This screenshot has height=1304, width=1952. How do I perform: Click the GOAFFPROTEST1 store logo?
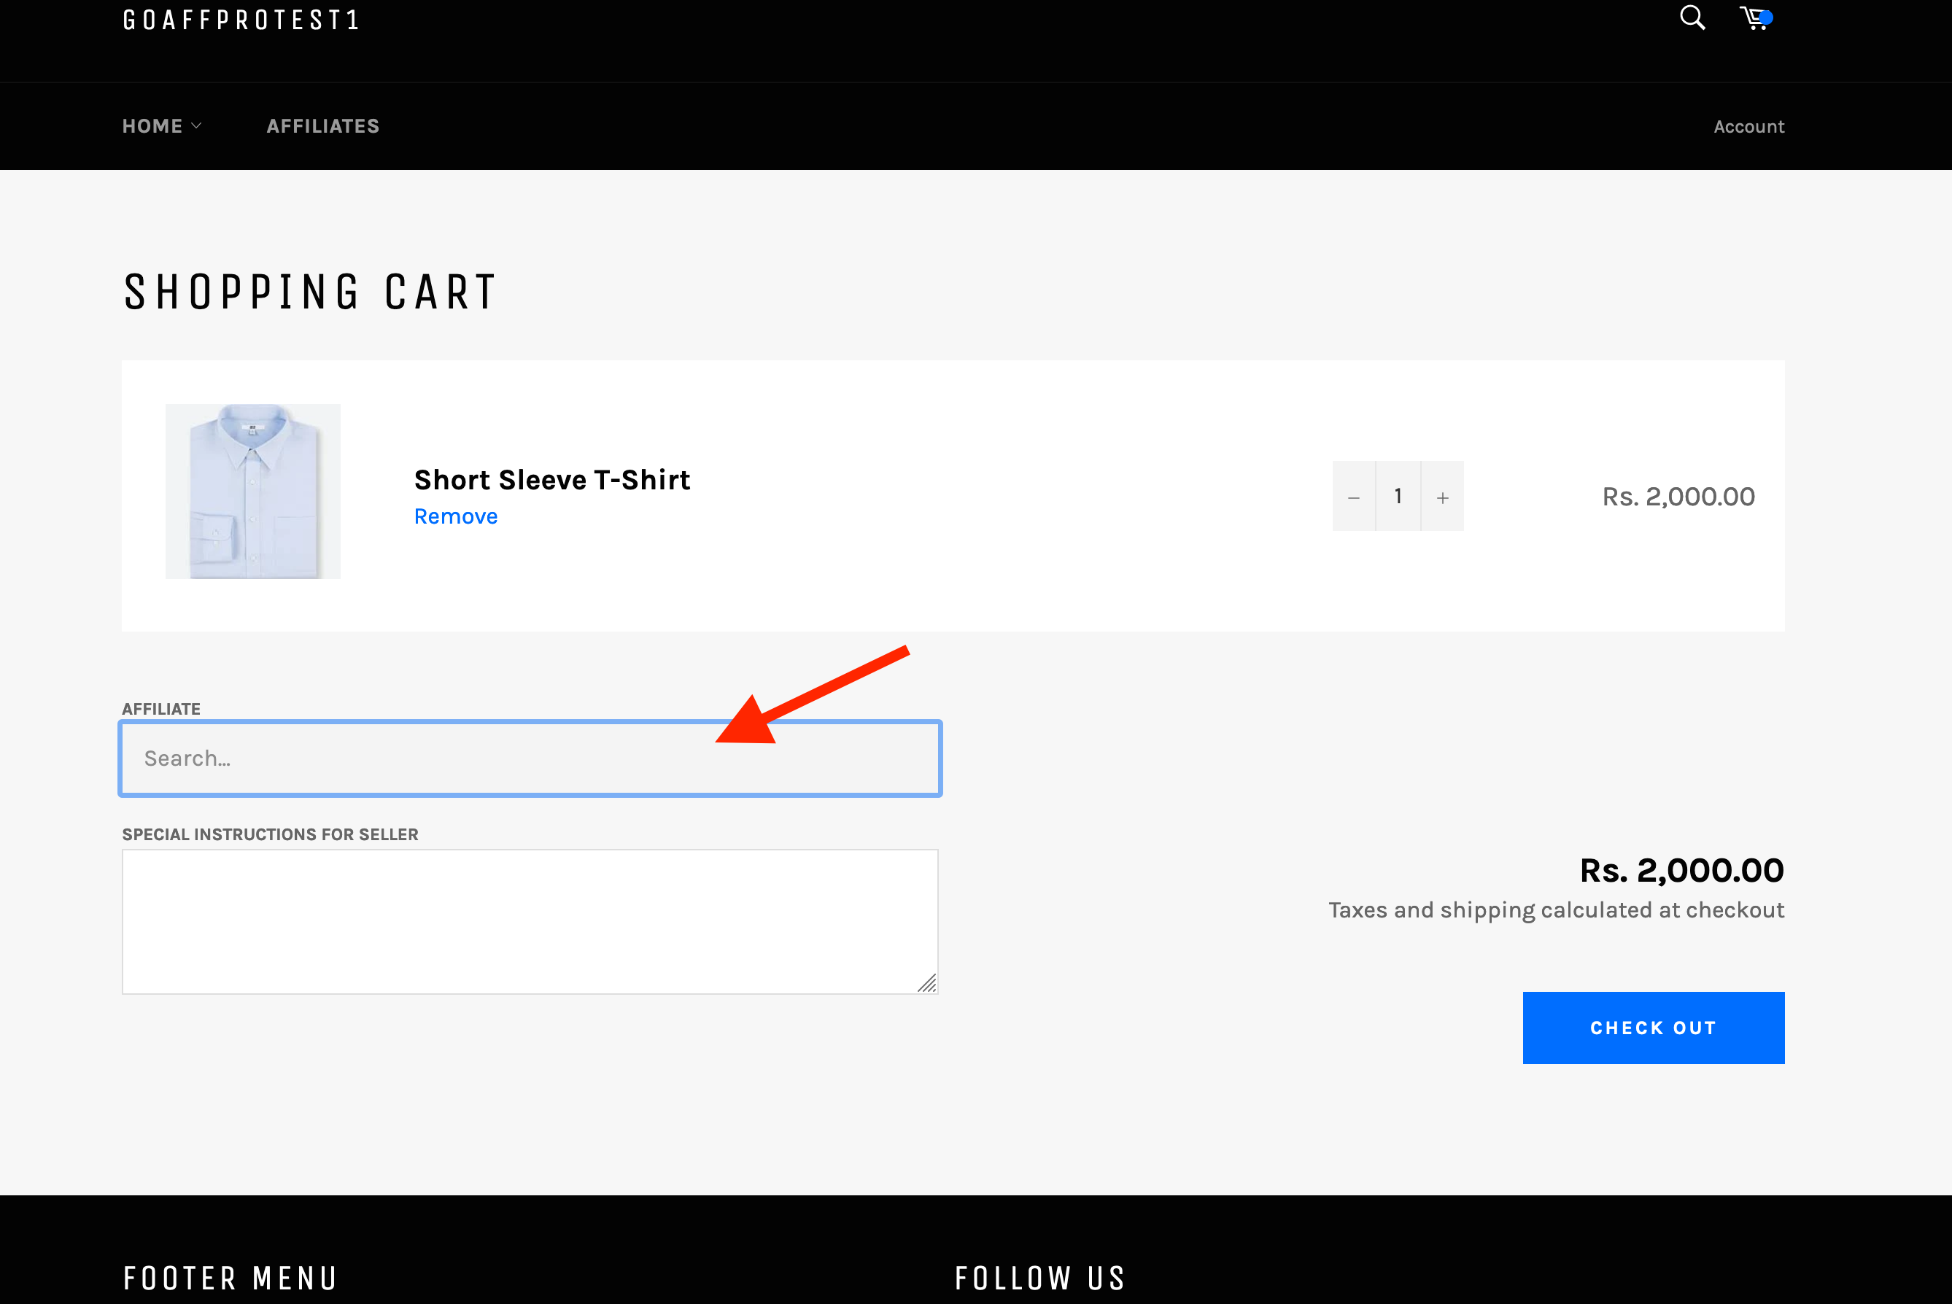241,20
